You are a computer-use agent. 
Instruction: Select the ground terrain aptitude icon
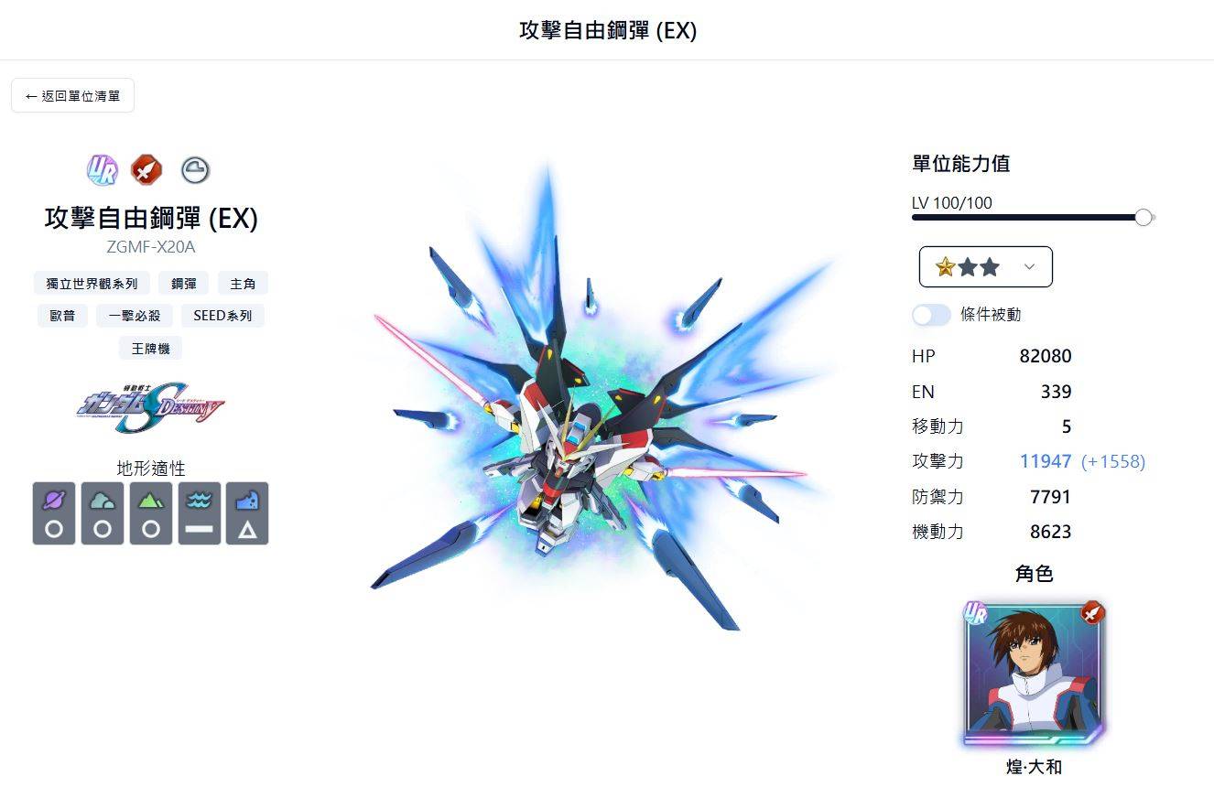tap(151, 513)
